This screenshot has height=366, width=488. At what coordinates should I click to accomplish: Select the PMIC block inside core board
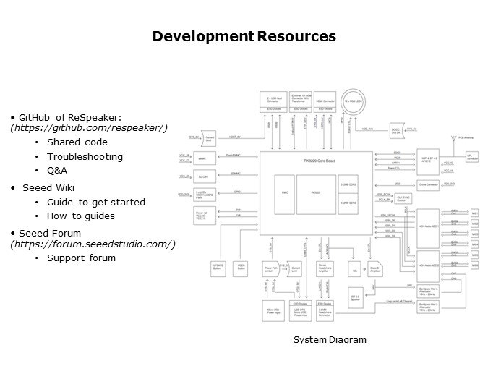tap(283, 193)
